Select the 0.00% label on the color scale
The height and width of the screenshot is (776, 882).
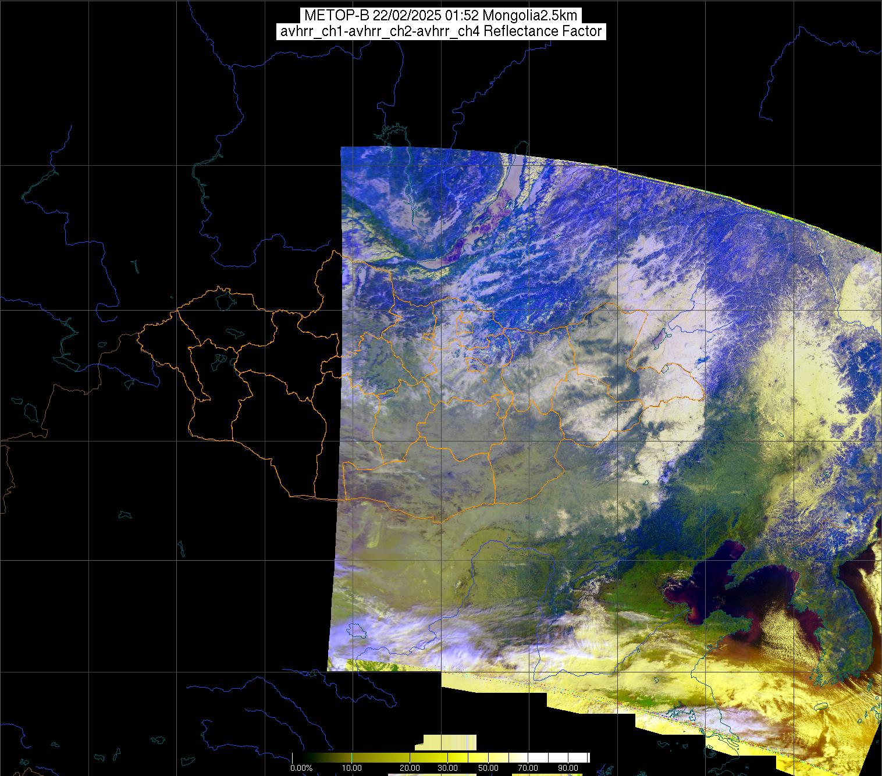click(301, 768)
